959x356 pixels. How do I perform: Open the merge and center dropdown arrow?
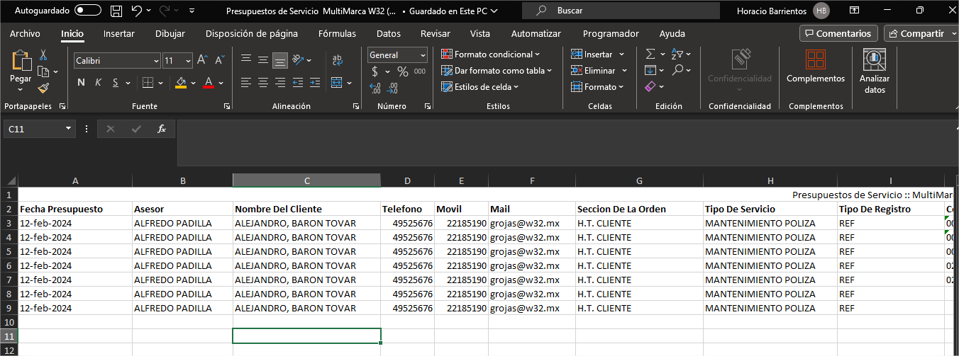(349, 83)
